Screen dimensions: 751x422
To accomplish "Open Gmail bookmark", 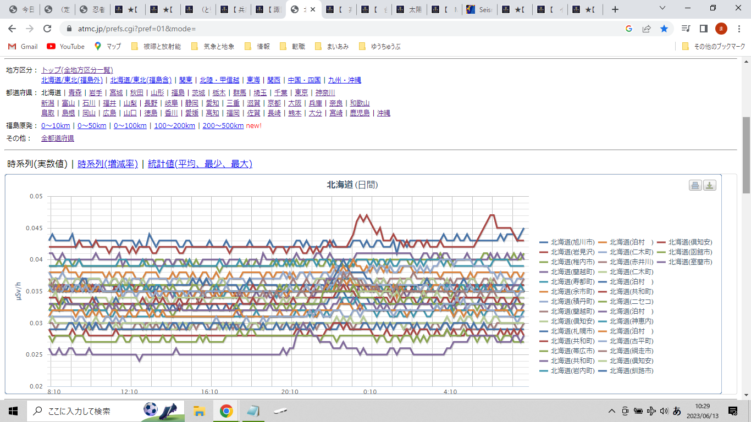I will pos(23,47).
